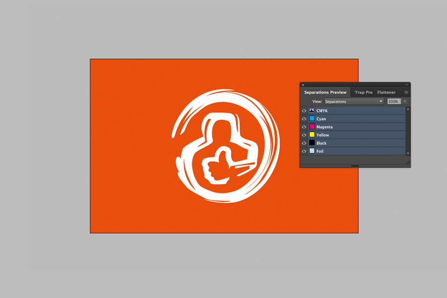Open the Separations Preview panel menu
Image resolution: width=447 pixels, height=298 pixels.
tap(406, 92)
